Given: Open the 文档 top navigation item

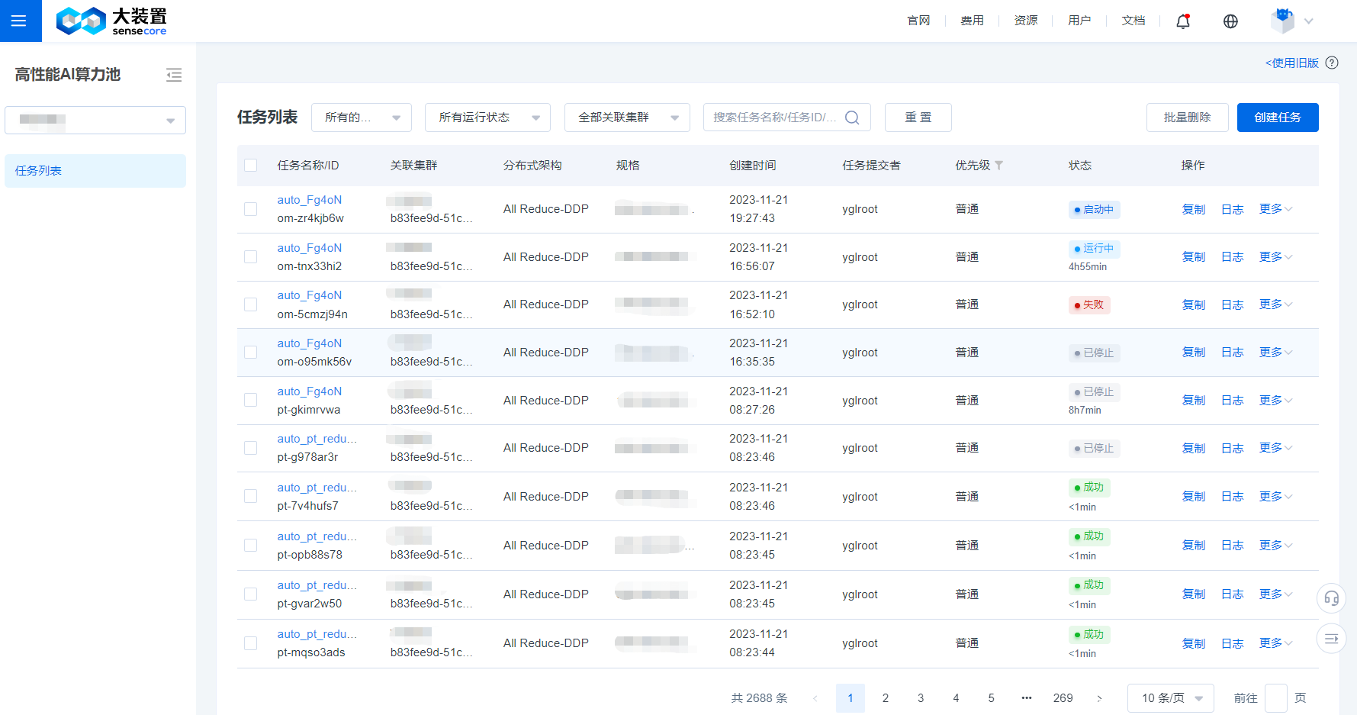Looking at the screenshot, I should point(1133,21).
